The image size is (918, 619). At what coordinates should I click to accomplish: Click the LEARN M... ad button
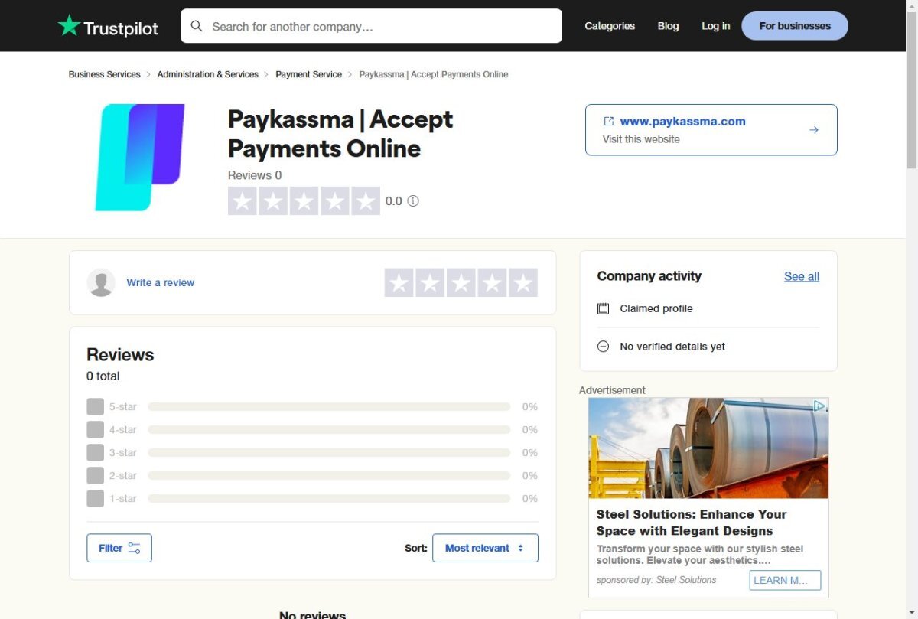785,580
